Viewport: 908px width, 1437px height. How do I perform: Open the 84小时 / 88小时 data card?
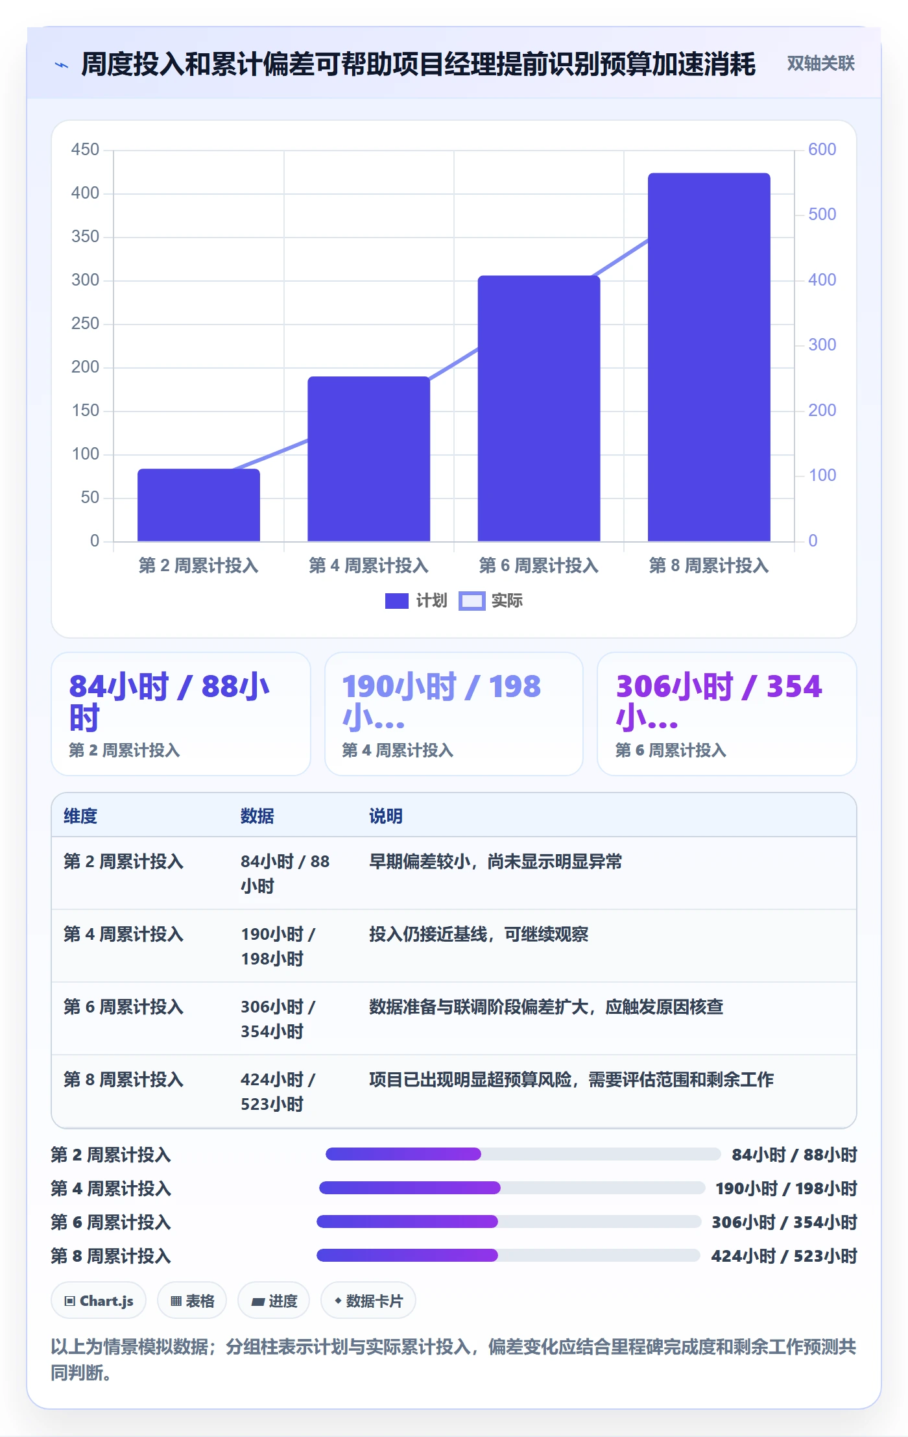pos(181,714)
